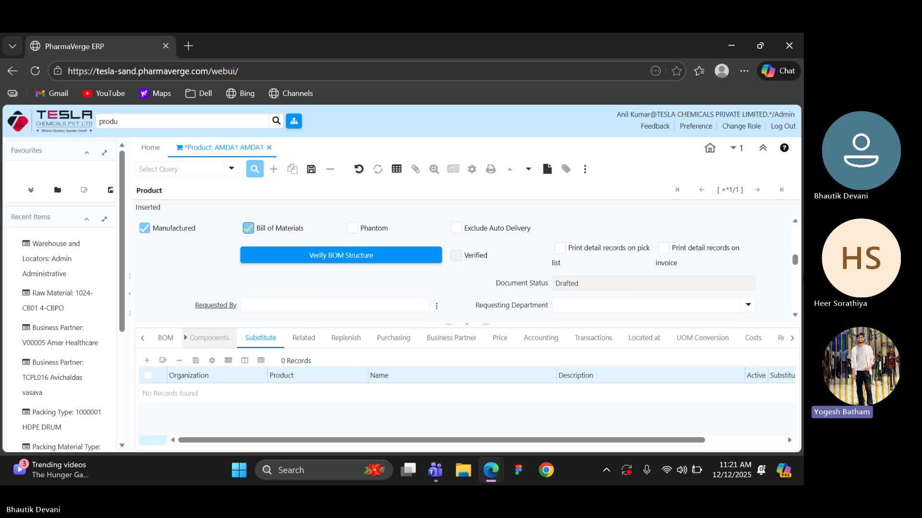Undo changes with the toolbar undo arrow
Screen dimensions: 922x518
[x=359, y=169]
